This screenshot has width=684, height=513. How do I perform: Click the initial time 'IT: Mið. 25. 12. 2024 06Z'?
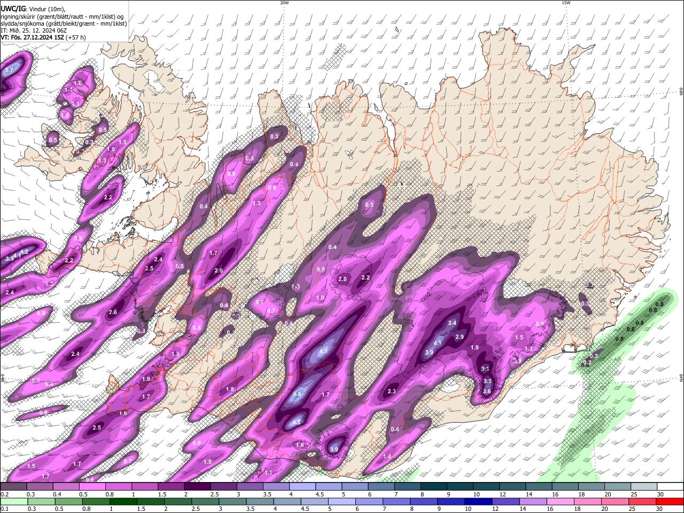[34, 30]
